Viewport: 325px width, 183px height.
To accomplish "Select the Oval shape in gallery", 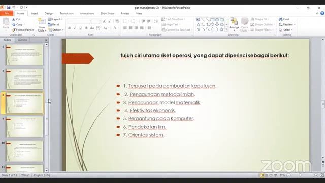I will point(217,20).
